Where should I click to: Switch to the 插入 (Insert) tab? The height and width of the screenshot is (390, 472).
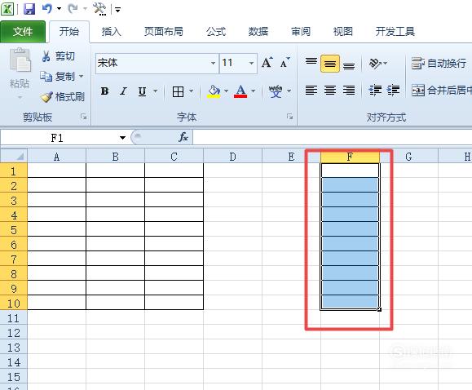[x=111, y=31]
